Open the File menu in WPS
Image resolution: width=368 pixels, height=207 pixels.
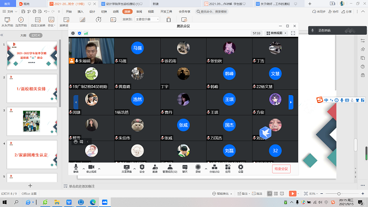10,12
